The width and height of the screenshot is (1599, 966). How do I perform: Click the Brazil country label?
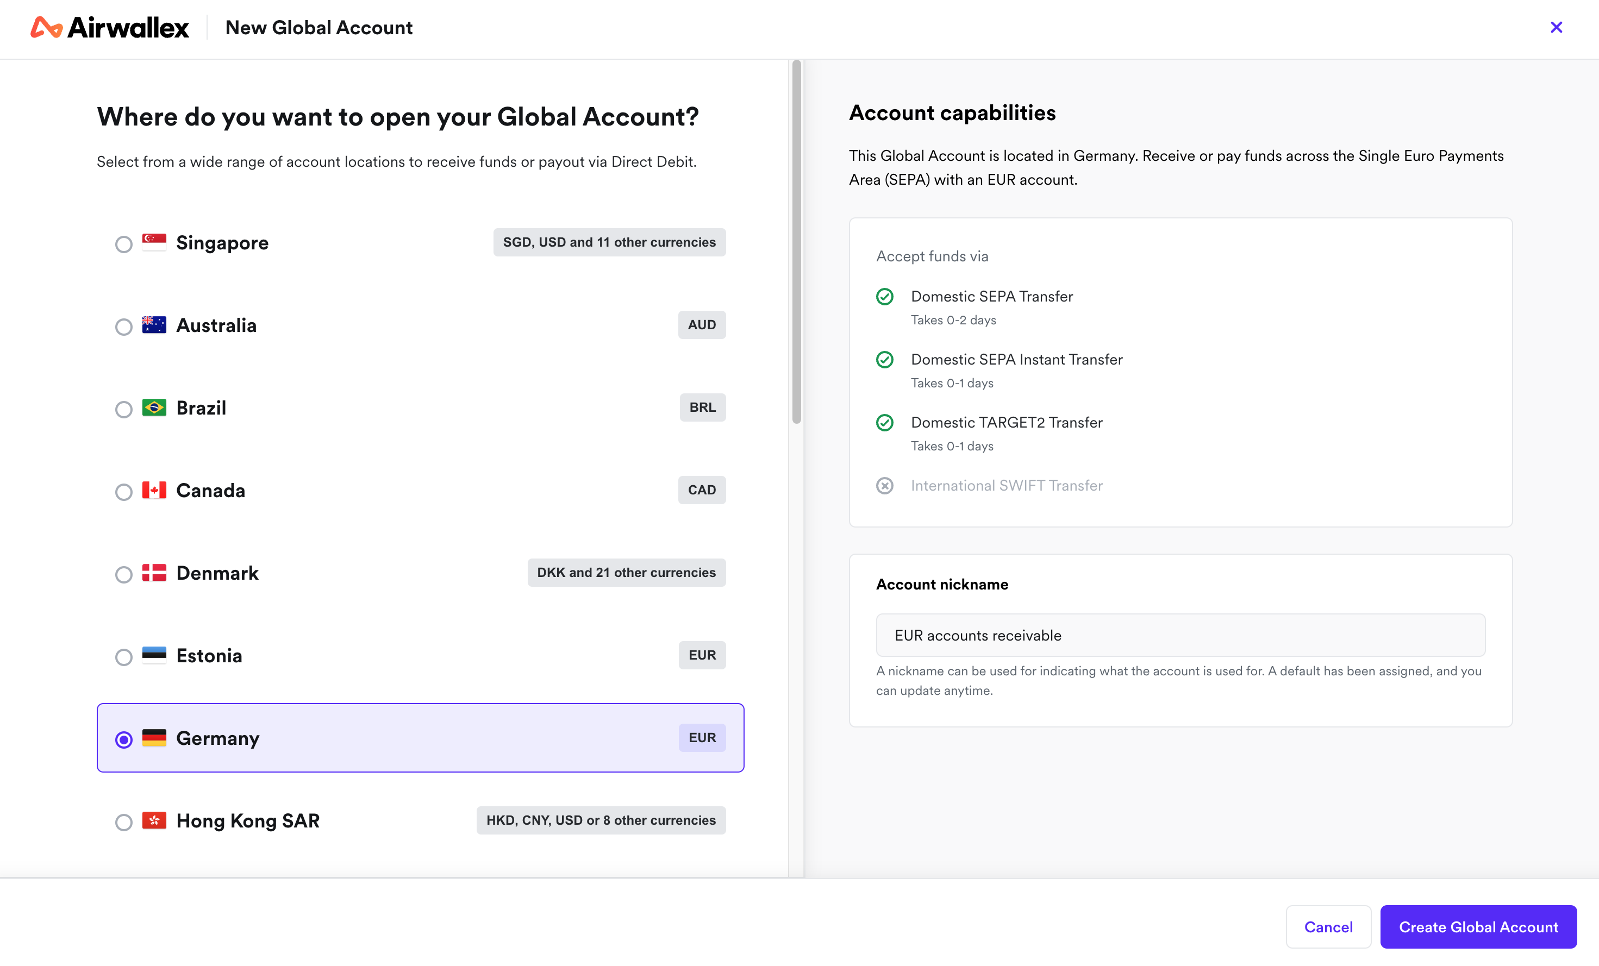click(x=201, y=407)
